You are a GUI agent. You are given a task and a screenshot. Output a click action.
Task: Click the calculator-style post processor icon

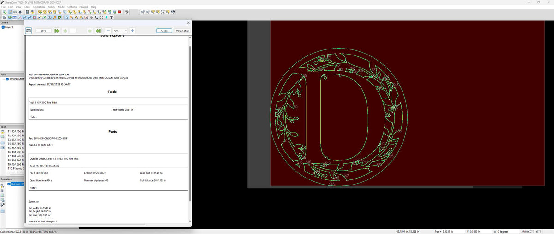click(27, 12)
